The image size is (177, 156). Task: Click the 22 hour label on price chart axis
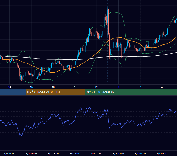pos(97,87)
